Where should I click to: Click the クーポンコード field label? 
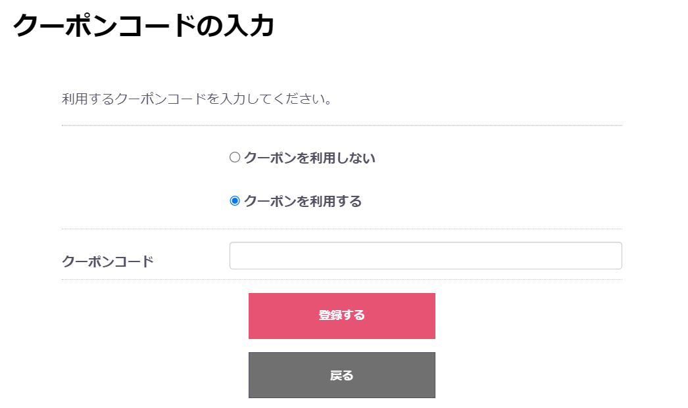pyautogui.click(x=108, y=261)
